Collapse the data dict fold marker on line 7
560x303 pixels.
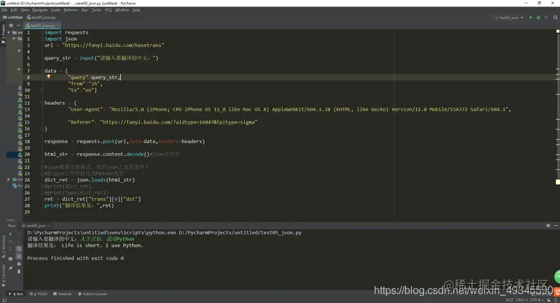click(42, 71)
